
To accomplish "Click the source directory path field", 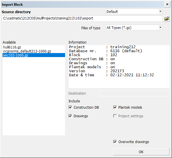I will [82, 18].
